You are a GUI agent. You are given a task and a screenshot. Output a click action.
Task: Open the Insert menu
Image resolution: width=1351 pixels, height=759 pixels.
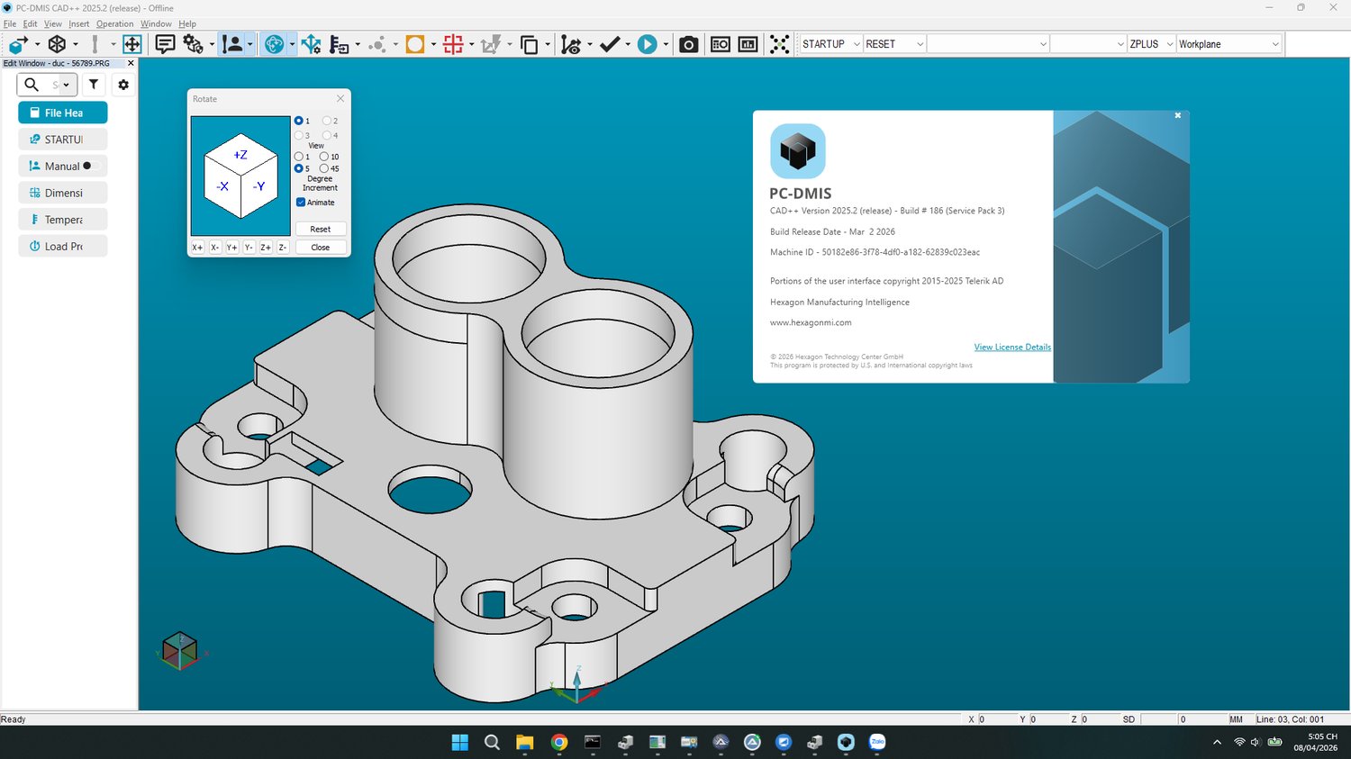tap(78, 23)
